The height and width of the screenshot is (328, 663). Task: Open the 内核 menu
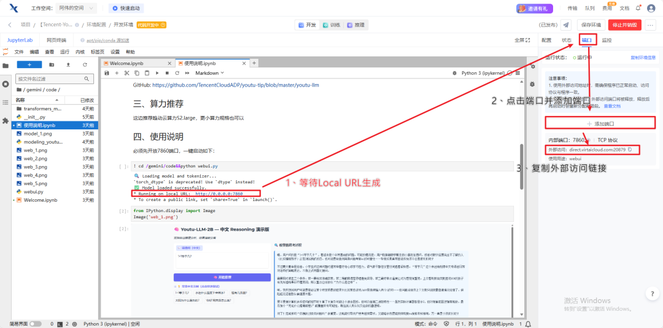80,52
